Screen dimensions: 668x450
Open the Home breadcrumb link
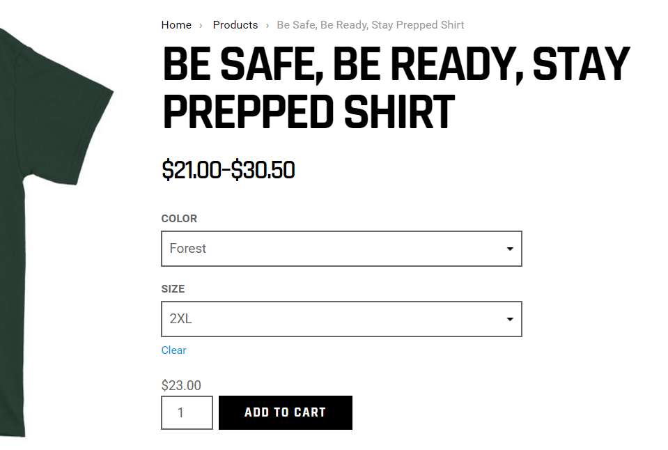pos(176,25)
